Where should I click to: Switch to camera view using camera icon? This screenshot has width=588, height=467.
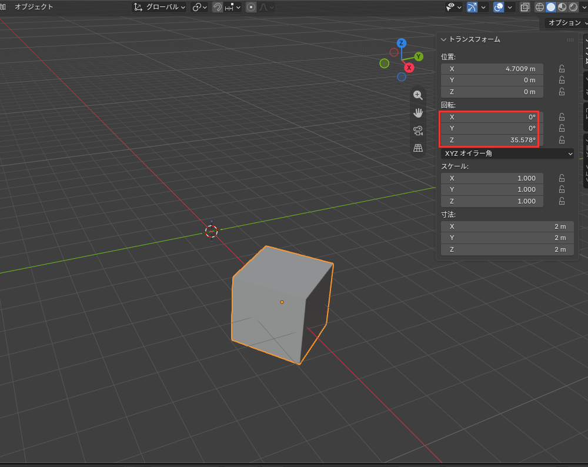coord(417,131)
